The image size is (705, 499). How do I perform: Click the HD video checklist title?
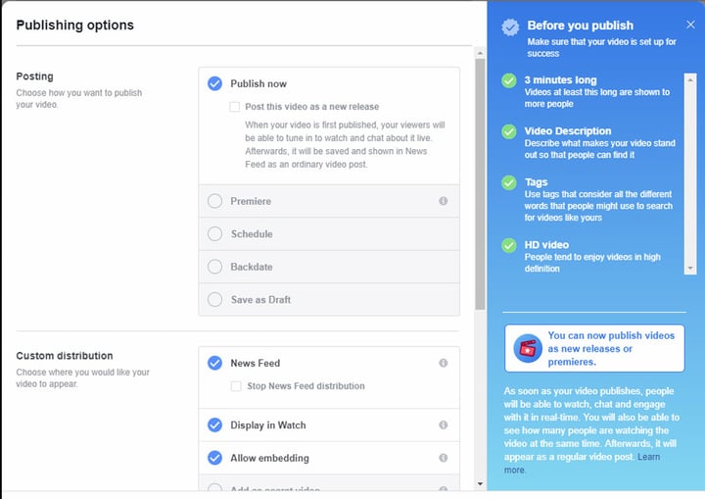click(x=546, y=245)
